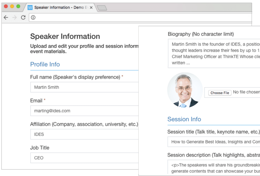
Task: Click inside the Biography text area
Action: pyautogui.click(x=214, y=53)
